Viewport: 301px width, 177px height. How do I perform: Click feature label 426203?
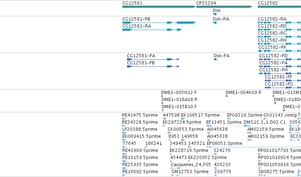pos(222,165)
